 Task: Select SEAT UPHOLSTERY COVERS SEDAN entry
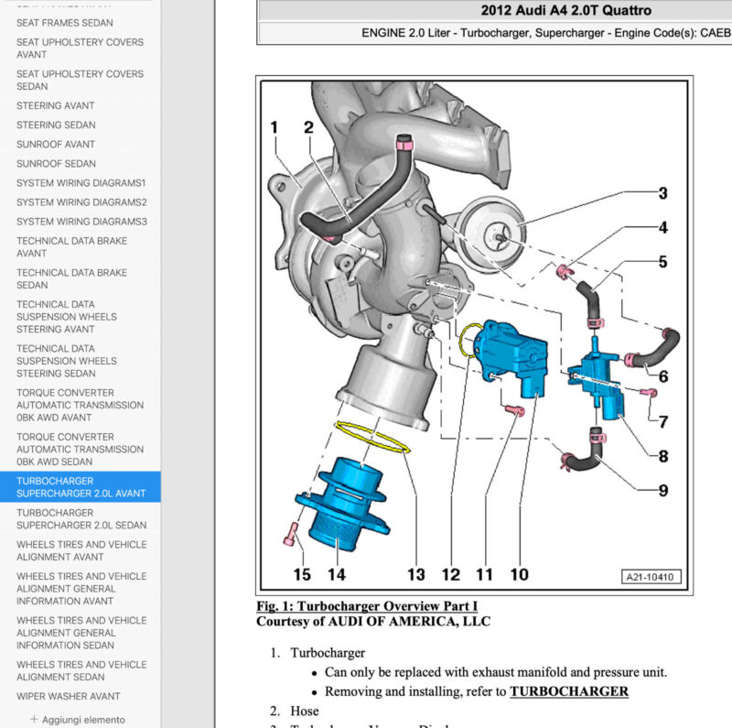[x=80, y=80]
